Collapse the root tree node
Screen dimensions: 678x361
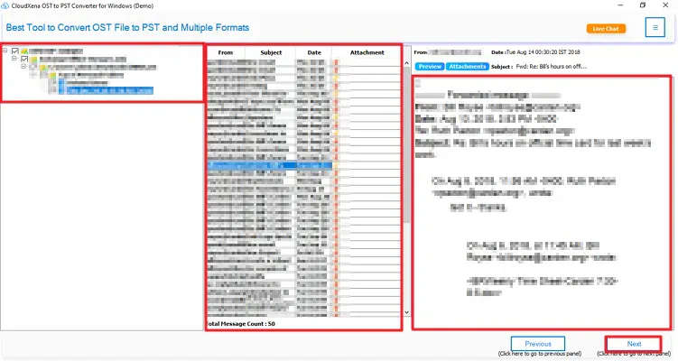click(x=5, y=51)
